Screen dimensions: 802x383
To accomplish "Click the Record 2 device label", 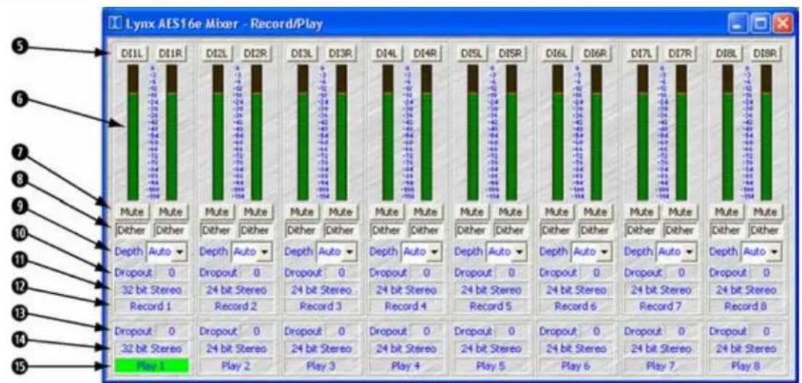I will [237, 306].
